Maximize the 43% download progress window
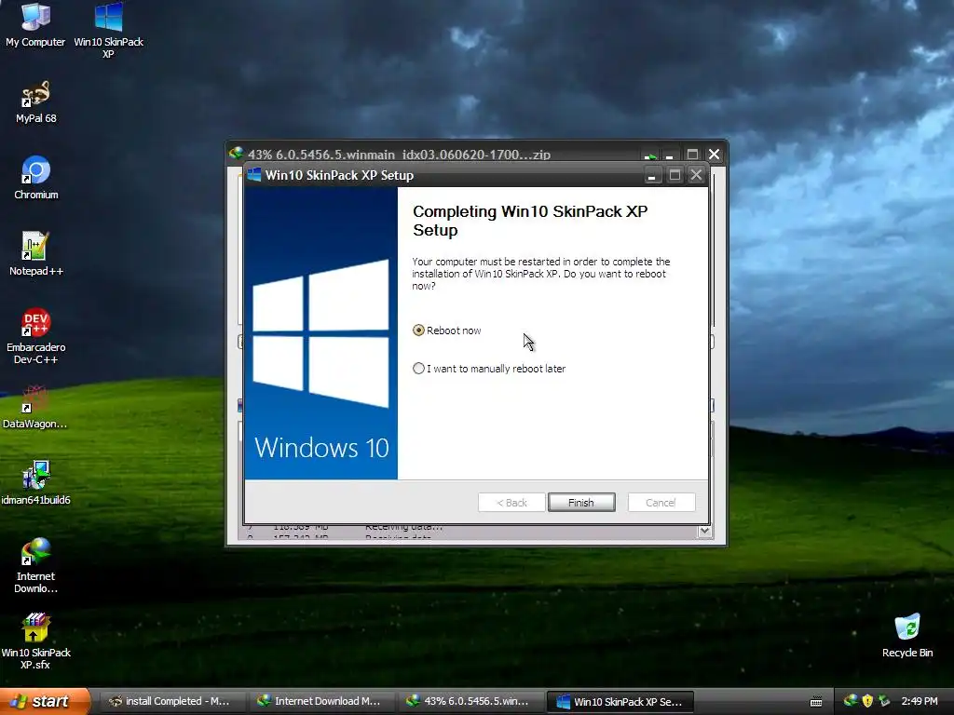 click(x=692, y=155)
